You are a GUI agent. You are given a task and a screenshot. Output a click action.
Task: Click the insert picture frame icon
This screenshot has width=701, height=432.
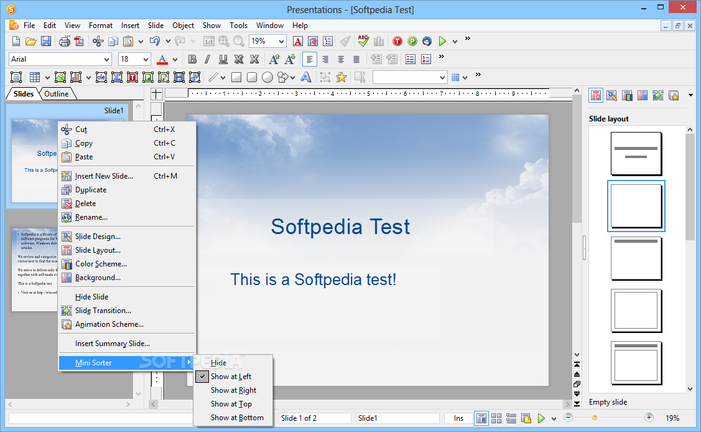[x=60, y=77]
